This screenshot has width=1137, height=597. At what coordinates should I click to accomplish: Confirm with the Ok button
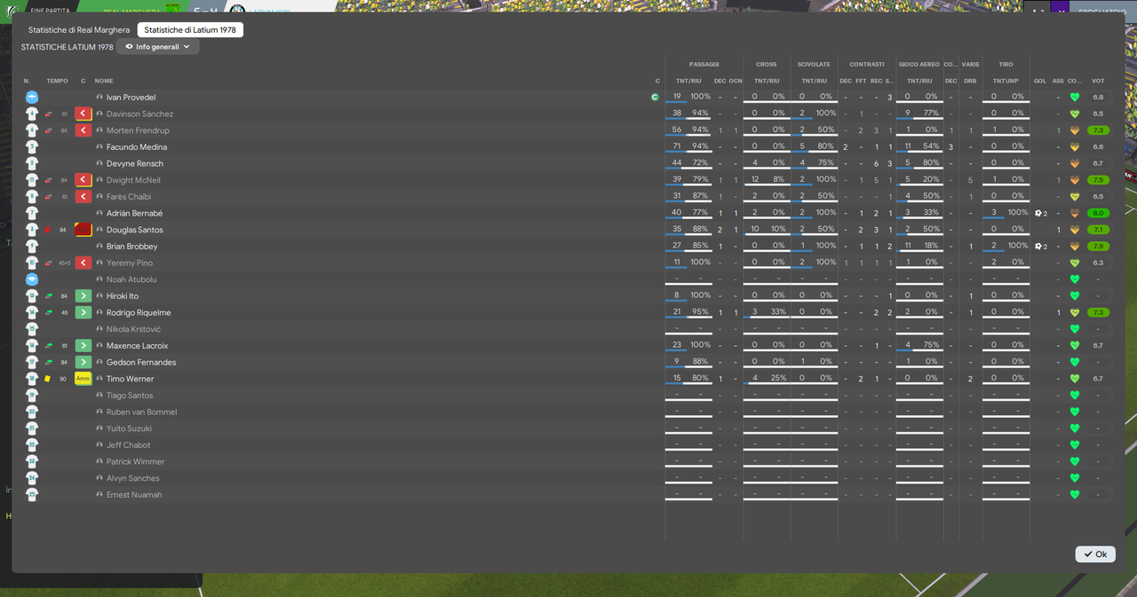point(1095,554)
